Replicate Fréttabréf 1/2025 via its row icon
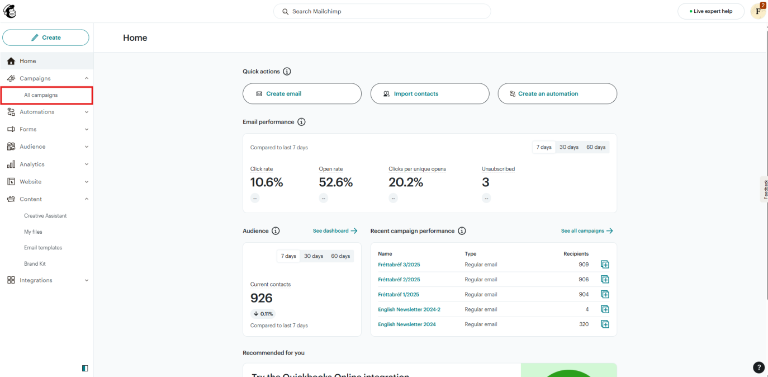The width and height of the screenshot is (768, 377). click(605, 294)
